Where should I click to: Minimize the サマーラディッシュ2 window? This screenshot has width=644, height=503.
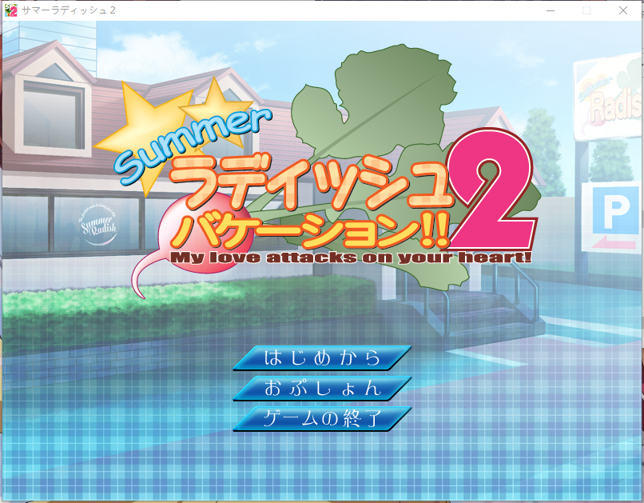(x=550, y=10)
